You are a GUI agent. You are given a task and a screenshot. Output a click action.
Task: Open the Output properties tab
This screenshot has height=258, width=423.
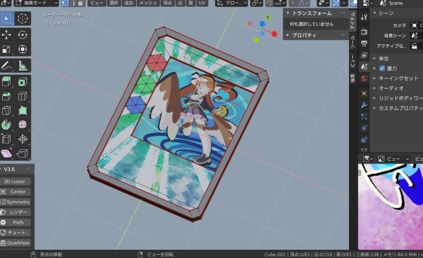(x=364, y=44)
